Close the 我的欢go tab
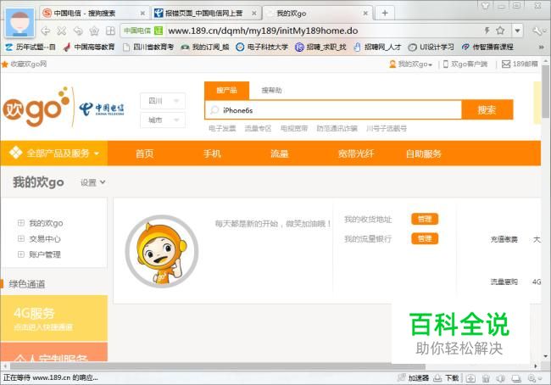The width and height of the screenshot is (551, 385). (365, 14)
